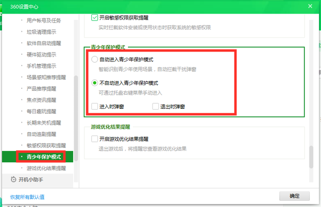Click 游戏优化结果提醒 section heading
321x207 pixels.
click(110, 127)
